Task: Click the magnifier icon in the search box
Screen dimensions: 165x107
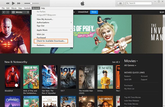Action: [127, 3]
